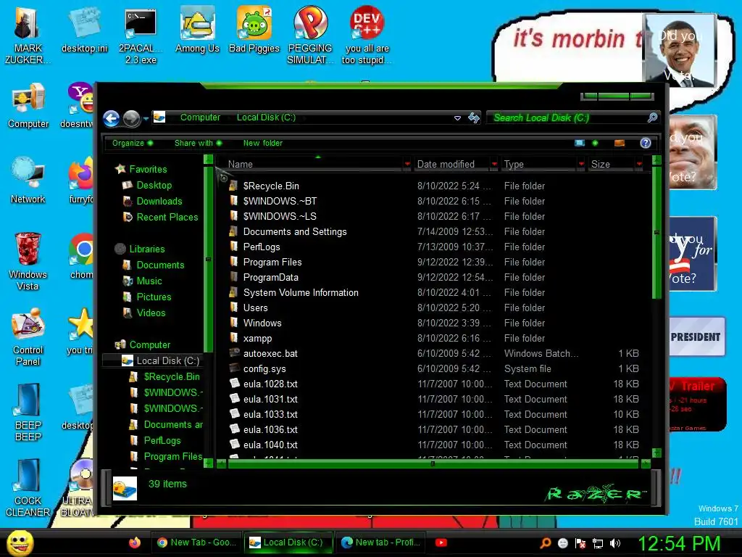Open Among Us desktop shortcut
This screenshot has height=557, width=742.
click(197, 29)
